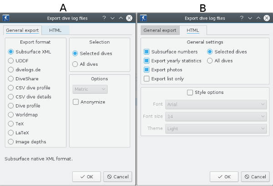273x186 pixels.
Task: Confirm export with OK in window B
Action: coord(224,177)
